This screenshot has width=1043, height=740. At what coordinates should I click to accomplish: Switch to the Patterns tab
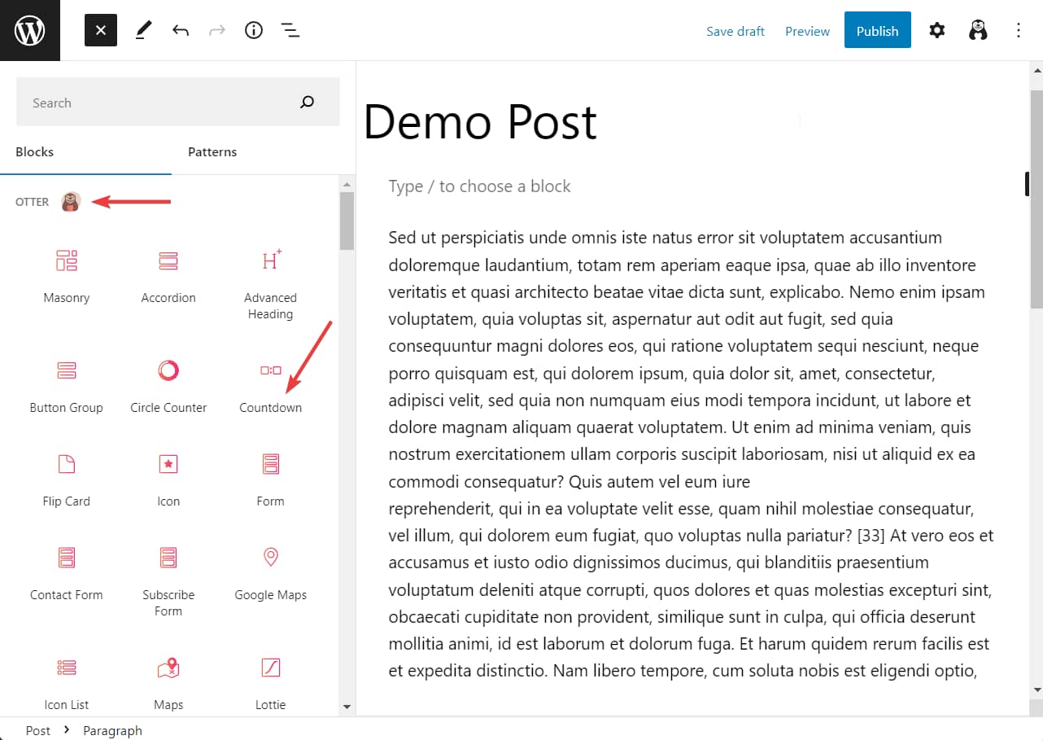tap(212, 151)
